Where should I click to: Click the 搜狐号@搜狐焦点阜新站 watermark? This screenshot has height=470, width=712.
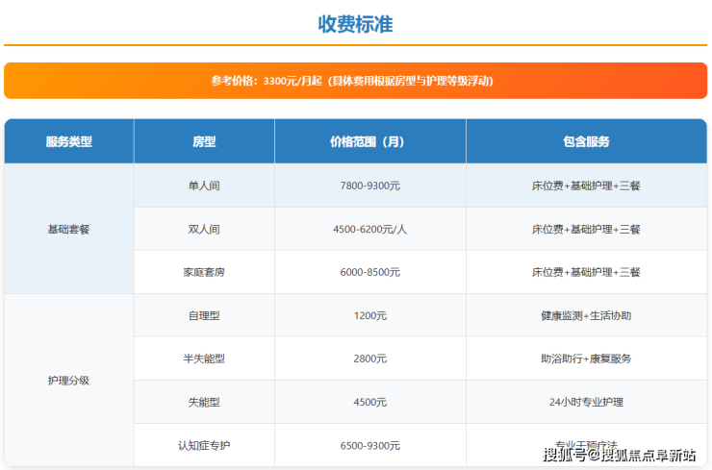click(619, 455)
